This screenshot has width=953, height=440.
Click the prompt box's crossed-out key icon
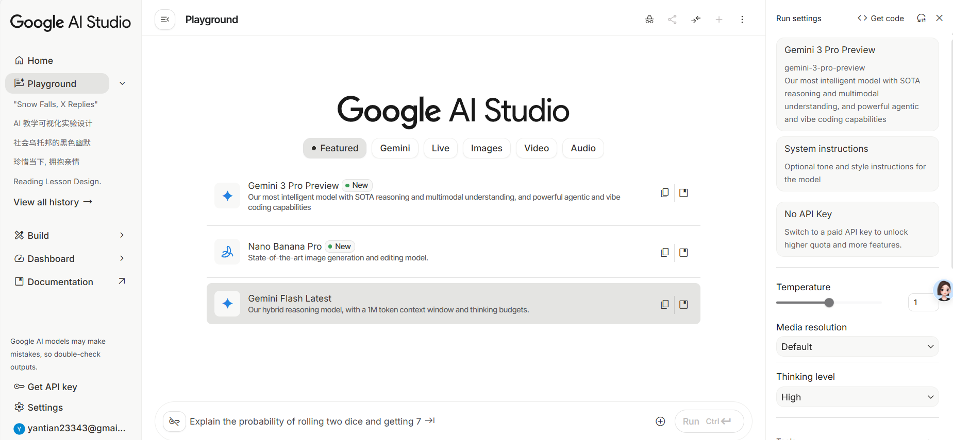pos(174,421)
